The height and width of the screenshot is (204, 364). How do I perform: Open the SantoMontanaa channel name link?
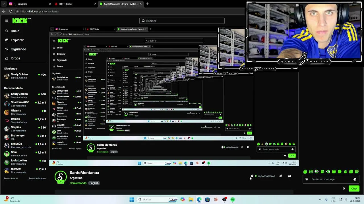84,173
